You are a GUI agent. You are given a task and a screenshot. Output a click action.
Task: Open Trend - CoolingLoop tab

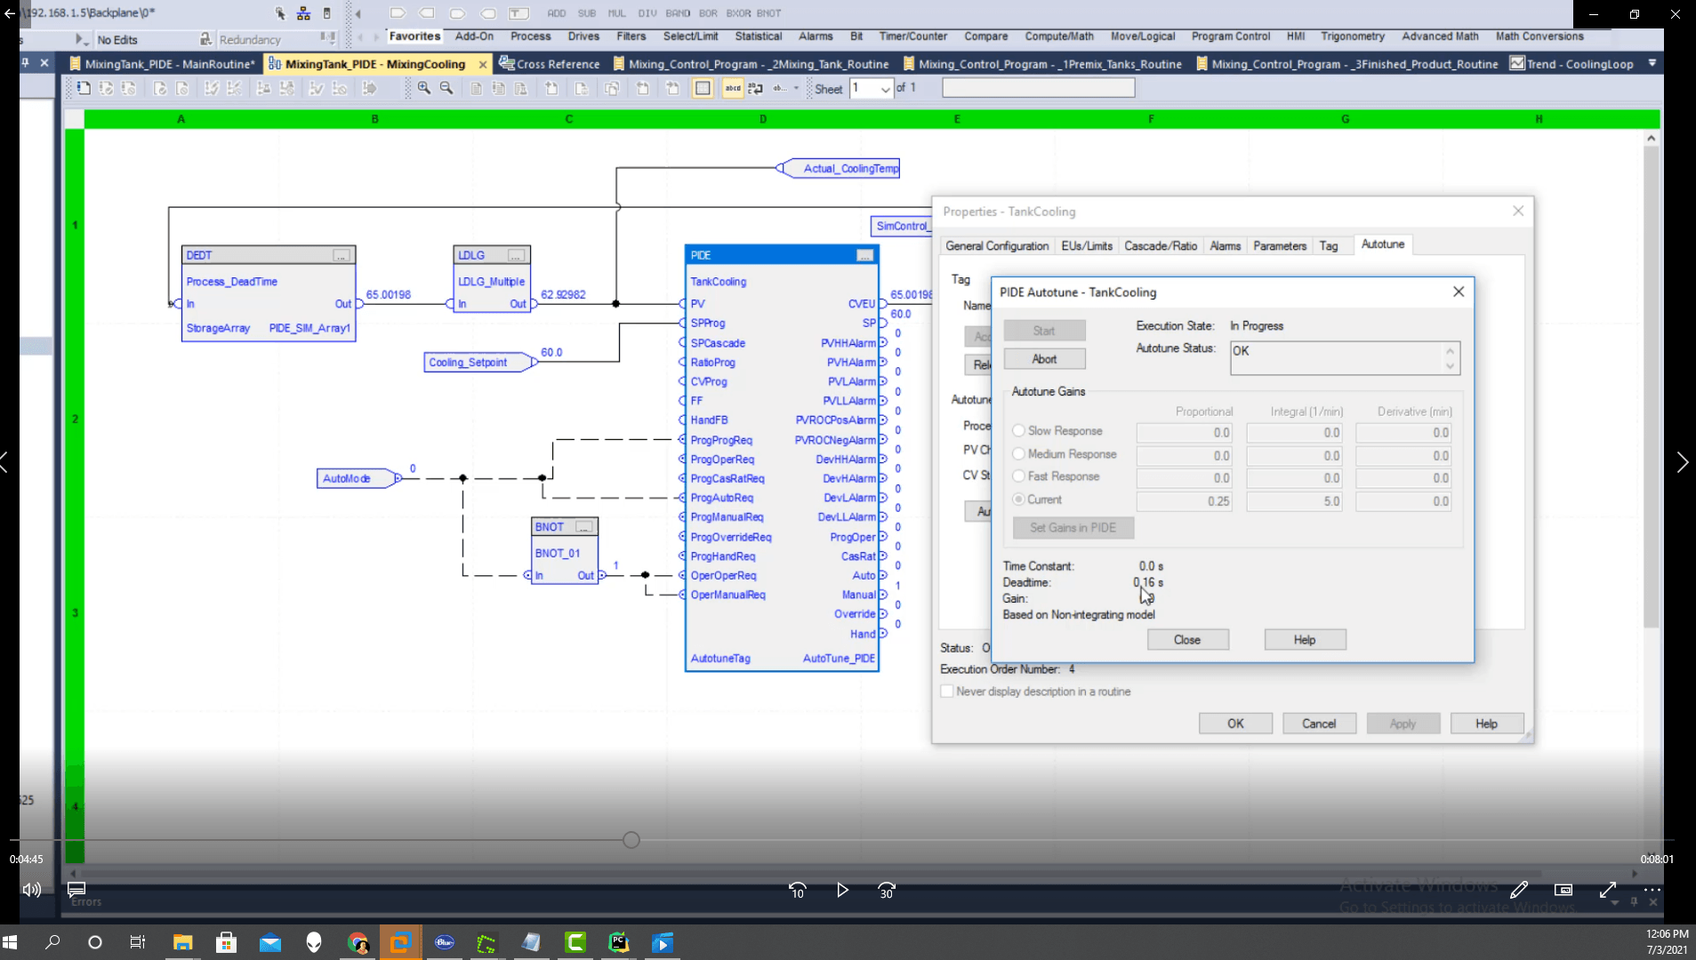click(x=1571, y=64)
